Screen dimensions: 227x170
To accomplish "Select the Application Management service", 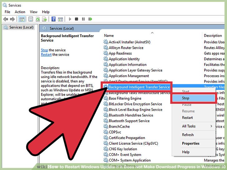I will (x=129, y=76).
